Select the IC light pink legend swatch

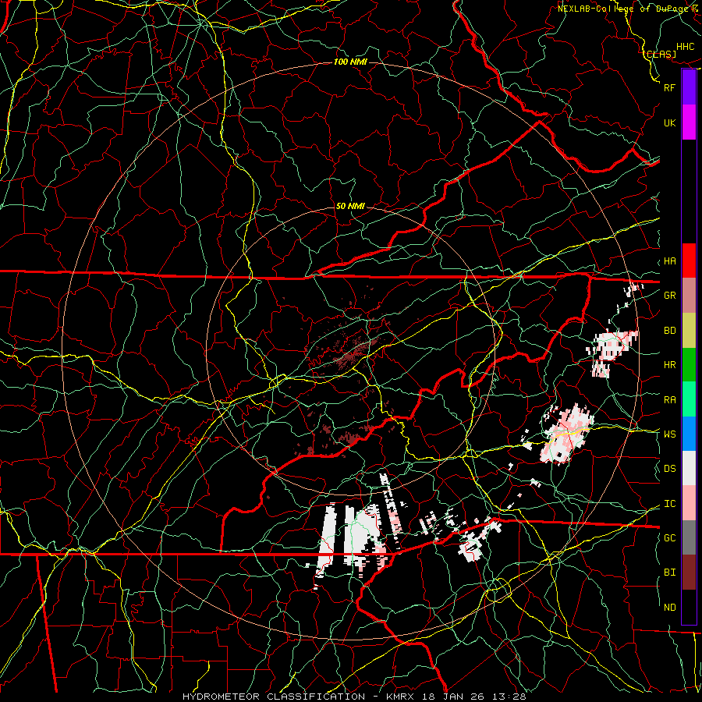689,503
